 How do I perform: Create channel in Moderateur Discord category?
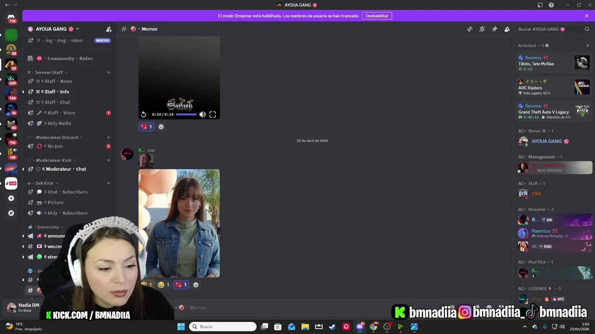pos(108,137)
